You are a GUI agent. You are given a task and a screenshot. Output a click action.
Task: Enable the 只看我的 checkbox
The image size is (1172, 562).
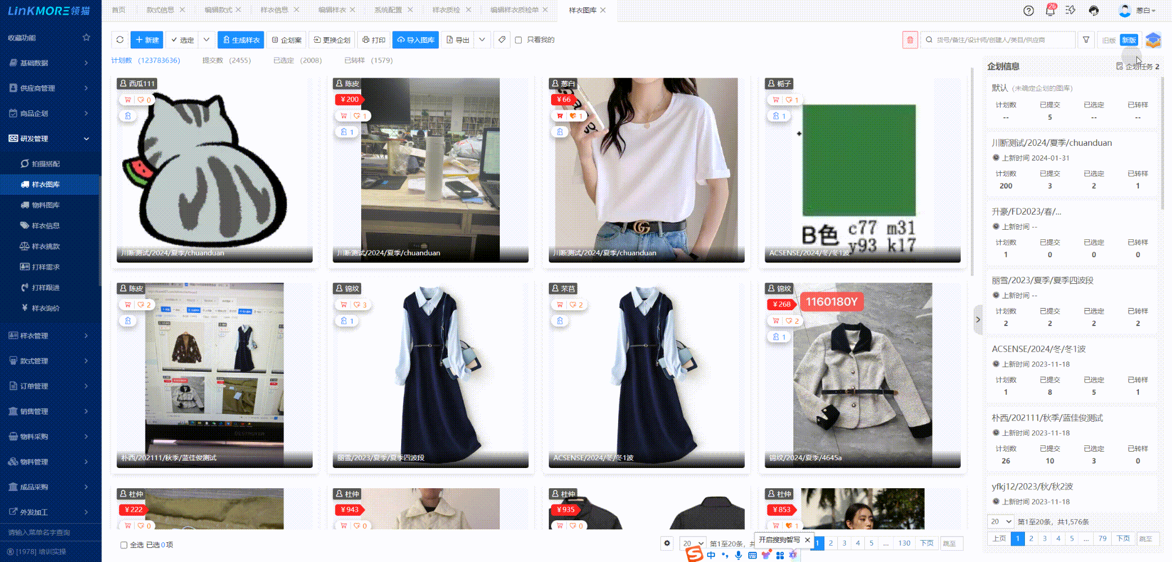tap(518, 40)
